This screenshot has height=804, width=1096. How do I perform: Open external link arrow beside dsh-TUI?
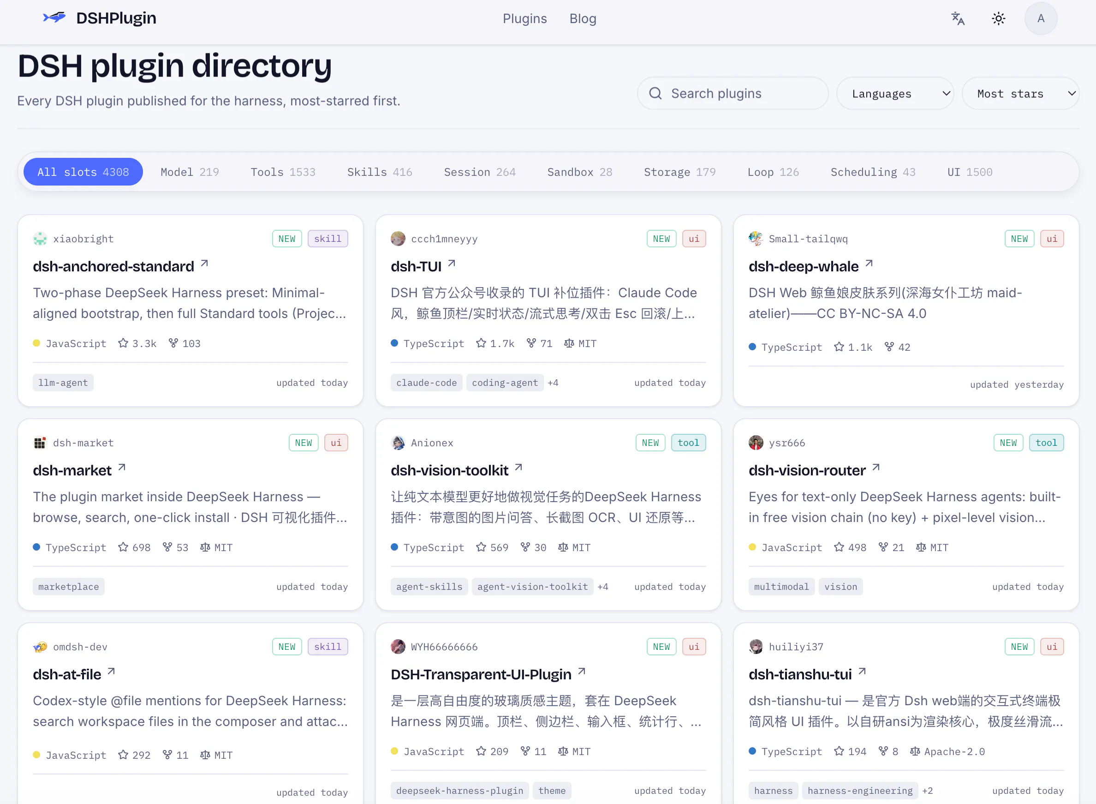[452, 264]
